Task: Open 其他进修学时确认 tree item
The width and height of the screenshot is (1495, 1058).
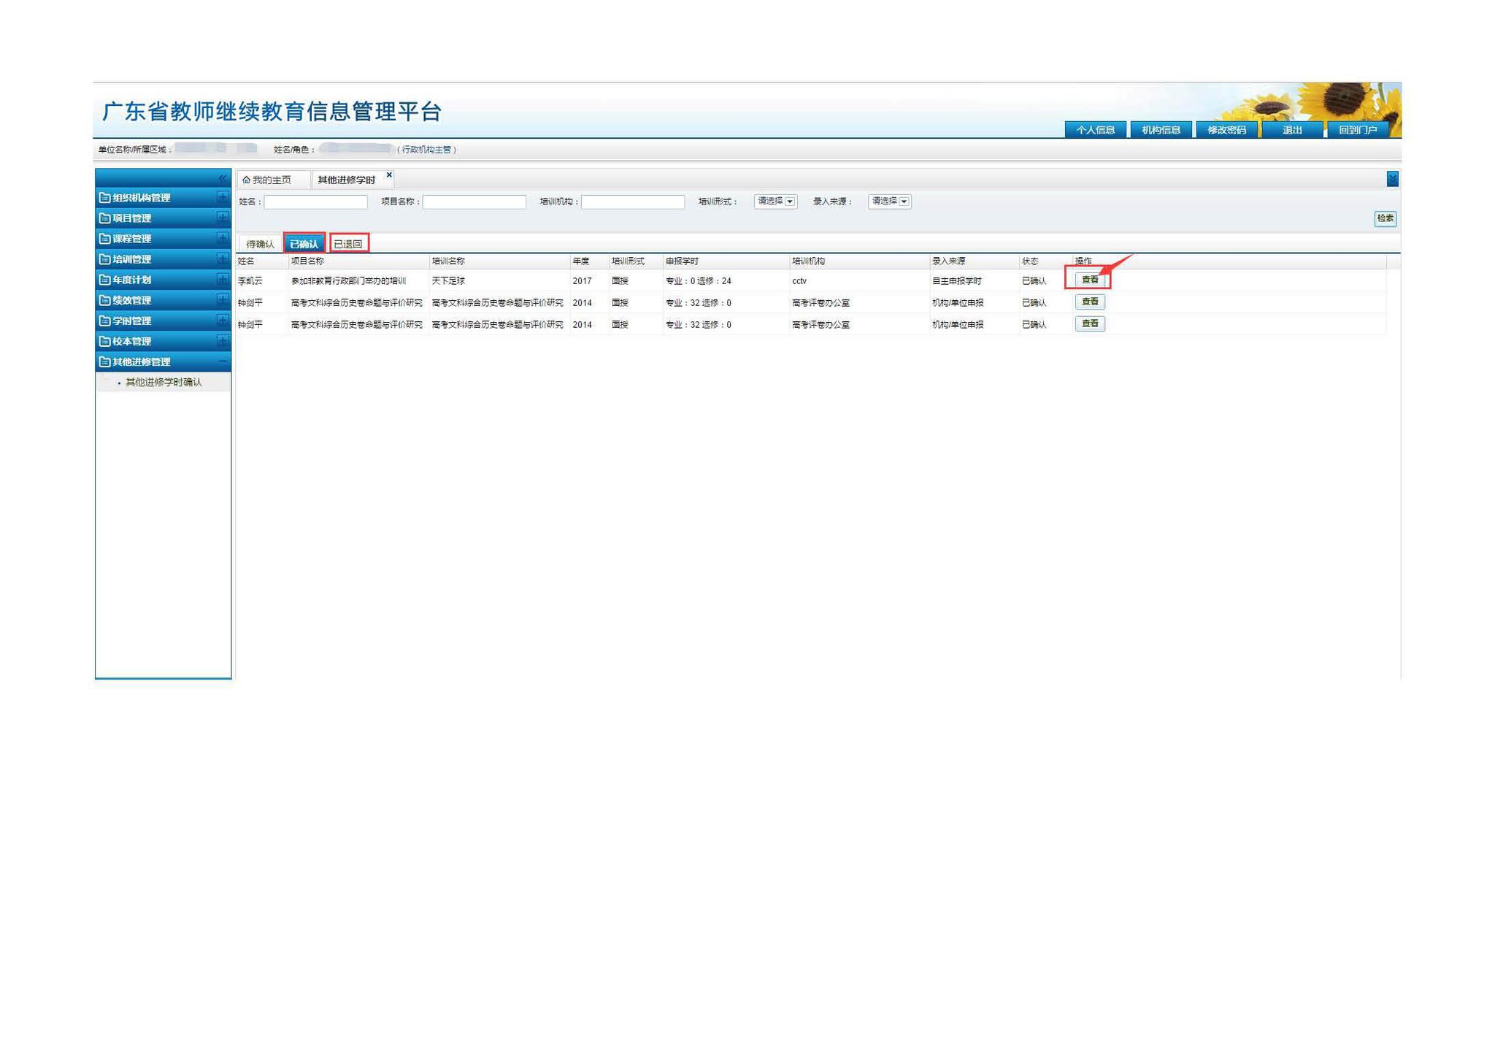Action: coord(164,383)
